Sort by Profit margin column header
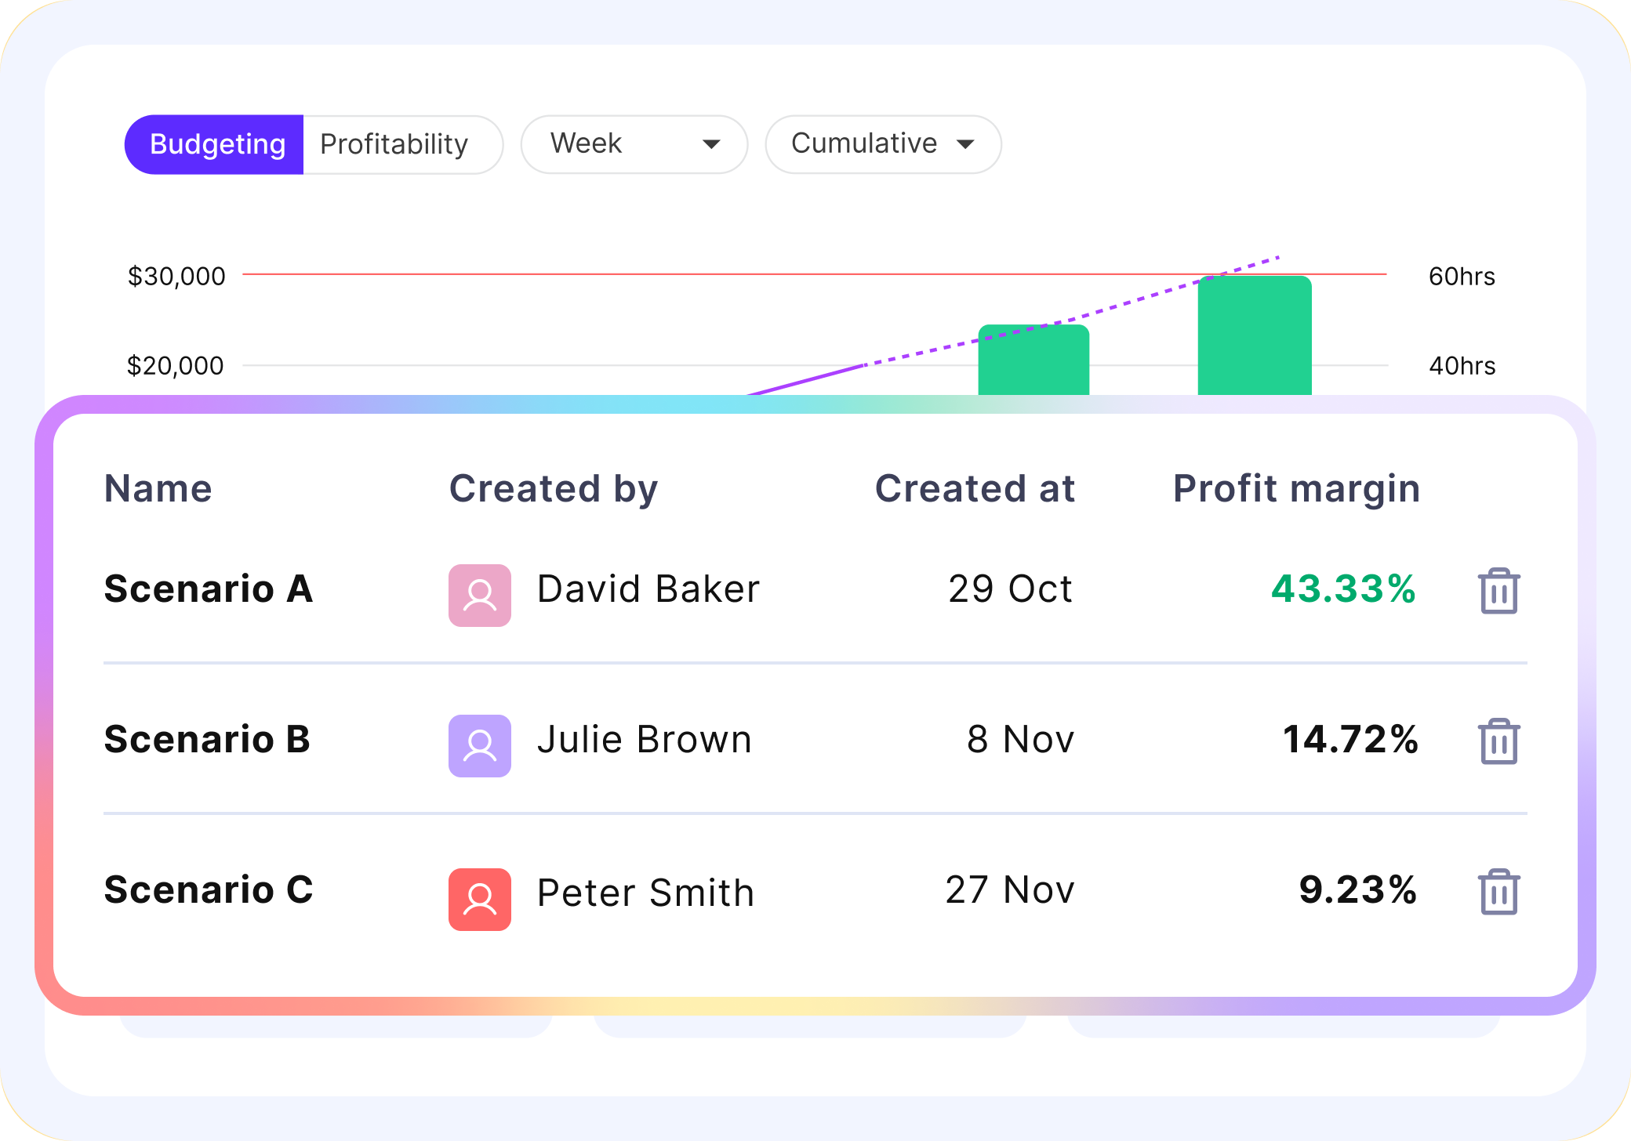1631x1141 pixels. (x=1295, y=488)
